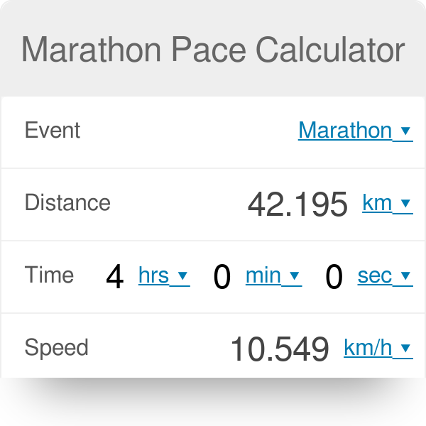Click the seconds value before sec
Screen dimensions: 426x426
(334, 277)
